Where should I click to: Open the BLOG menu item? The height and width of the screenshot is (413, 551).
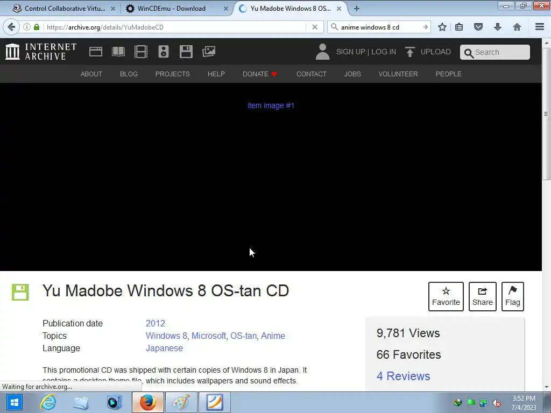click(129, 74)
